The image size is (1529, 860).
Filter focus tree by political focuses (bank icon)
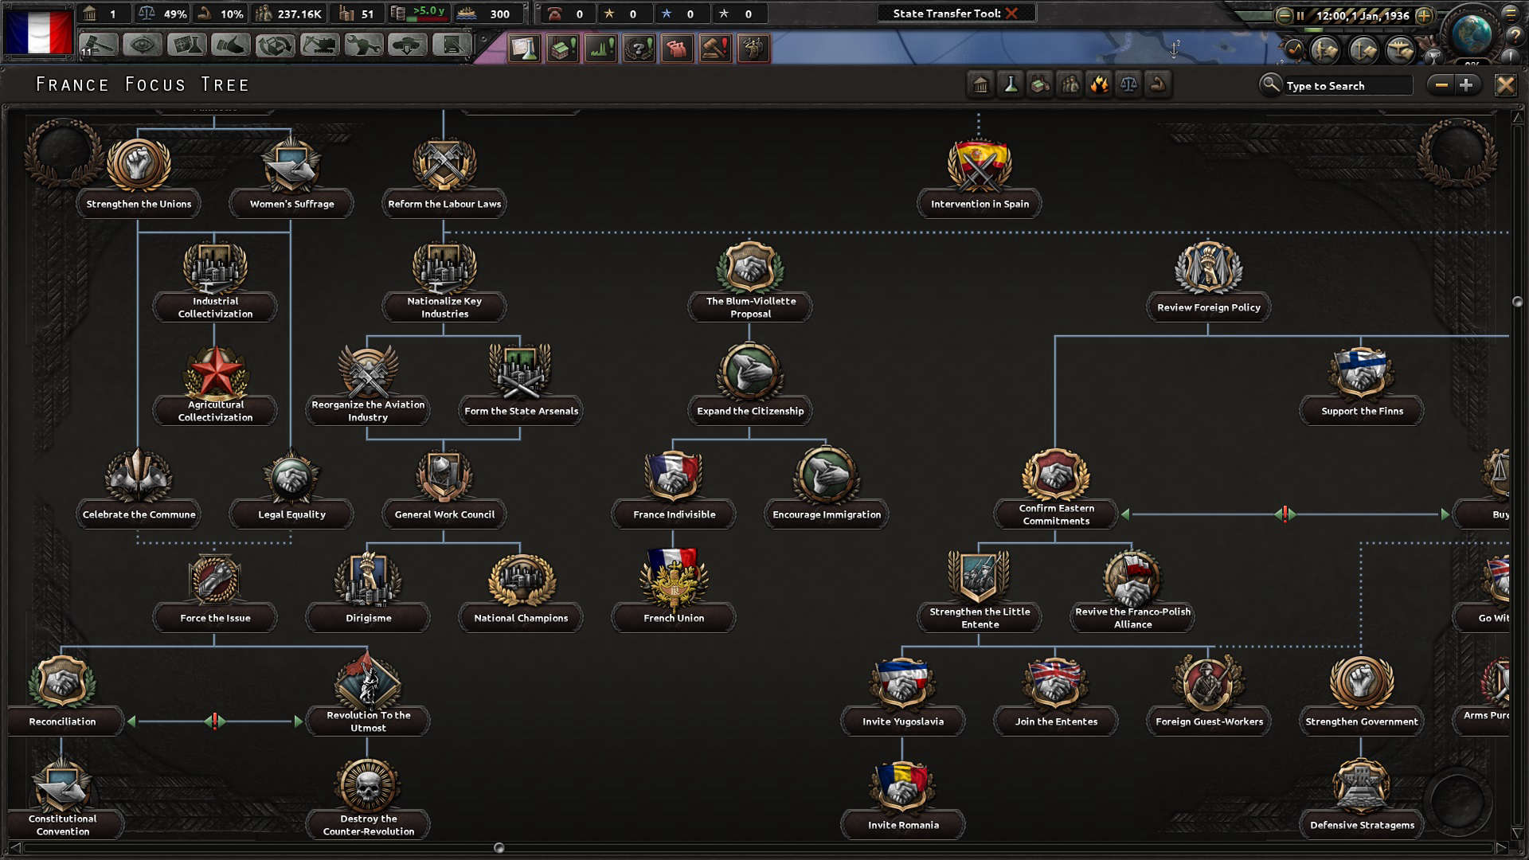click(980, 84)
